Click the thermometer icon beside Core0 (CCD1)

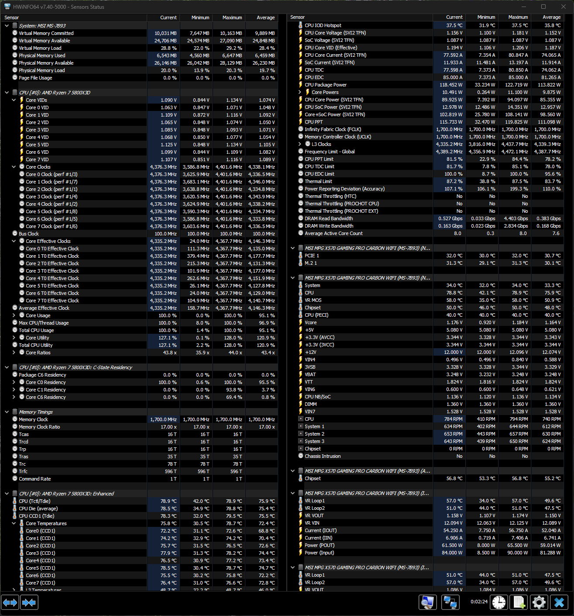(21, 530)
